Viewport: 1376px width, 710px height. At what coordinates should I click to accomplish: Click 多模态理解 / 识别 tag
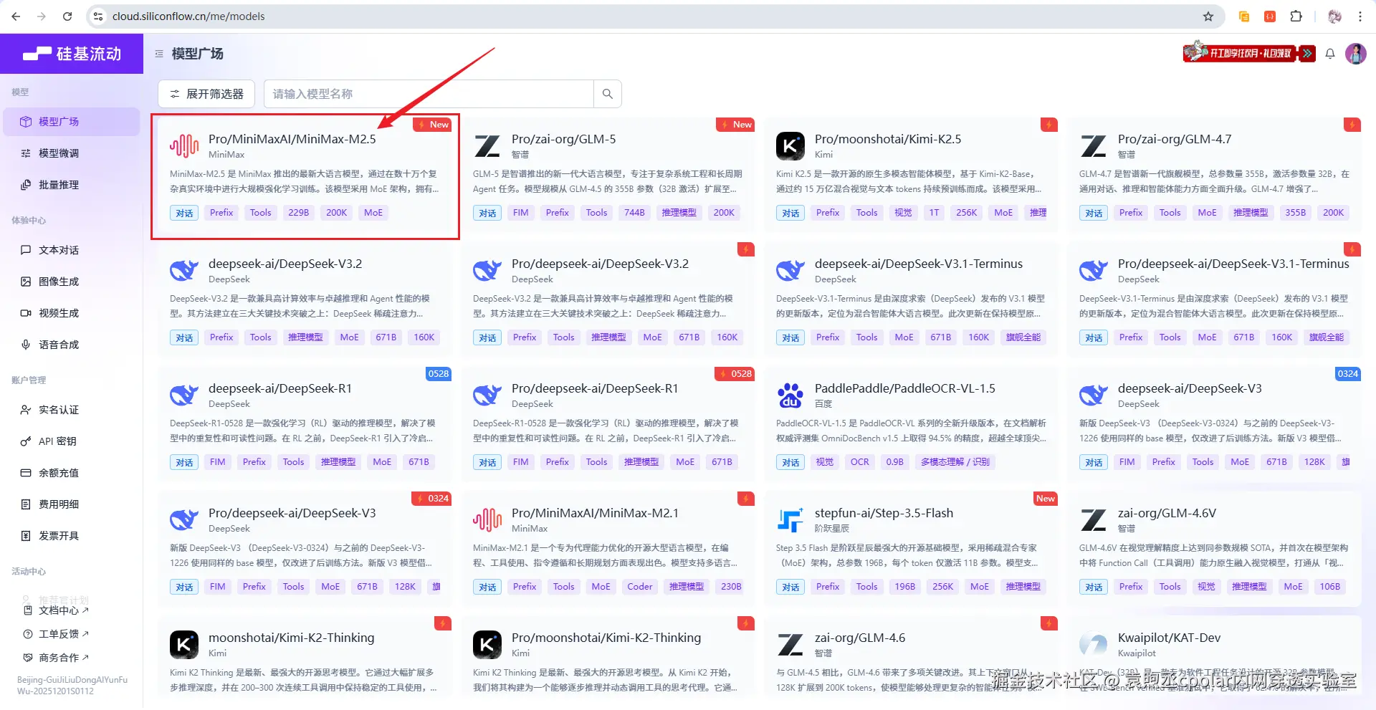(955, 462)
